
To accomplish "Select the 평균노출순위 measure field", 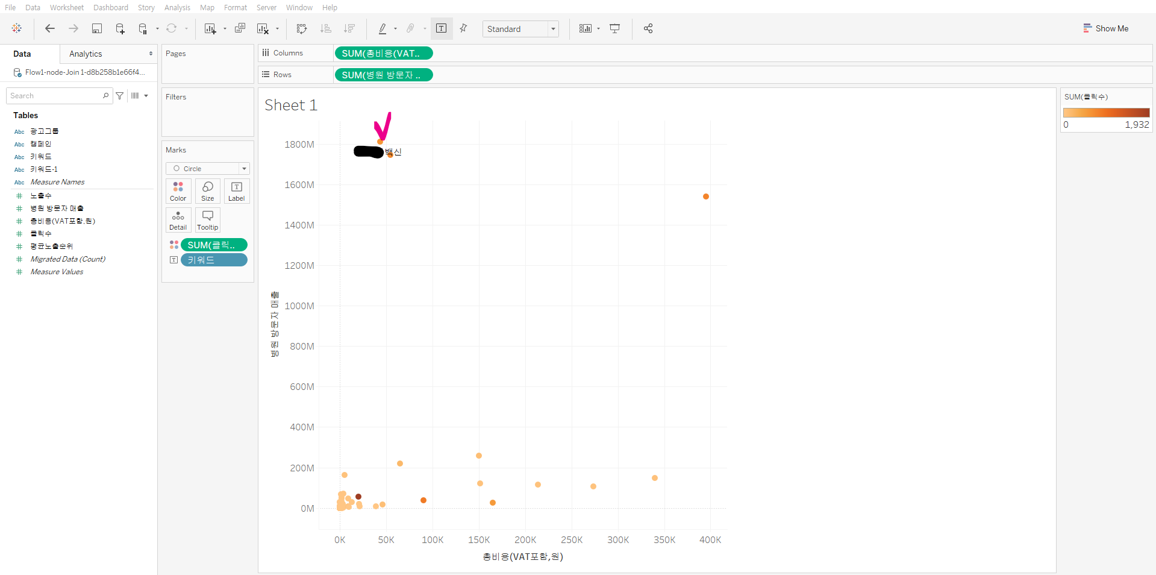I will click(52, 247).
